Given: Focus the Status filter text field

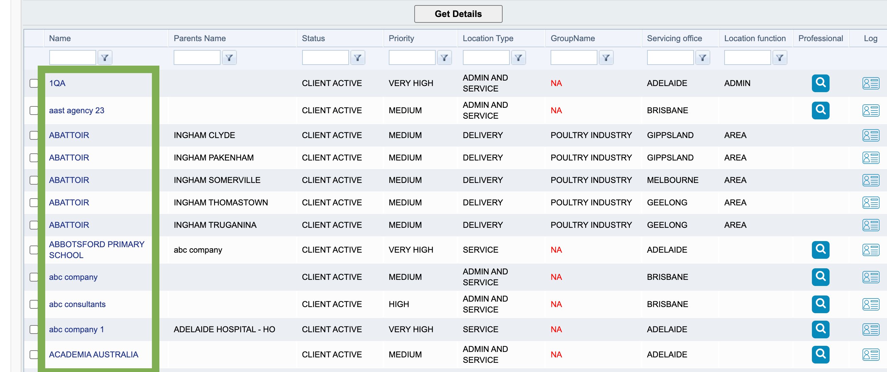Looking at the screenshot, I should pos(325,57).
